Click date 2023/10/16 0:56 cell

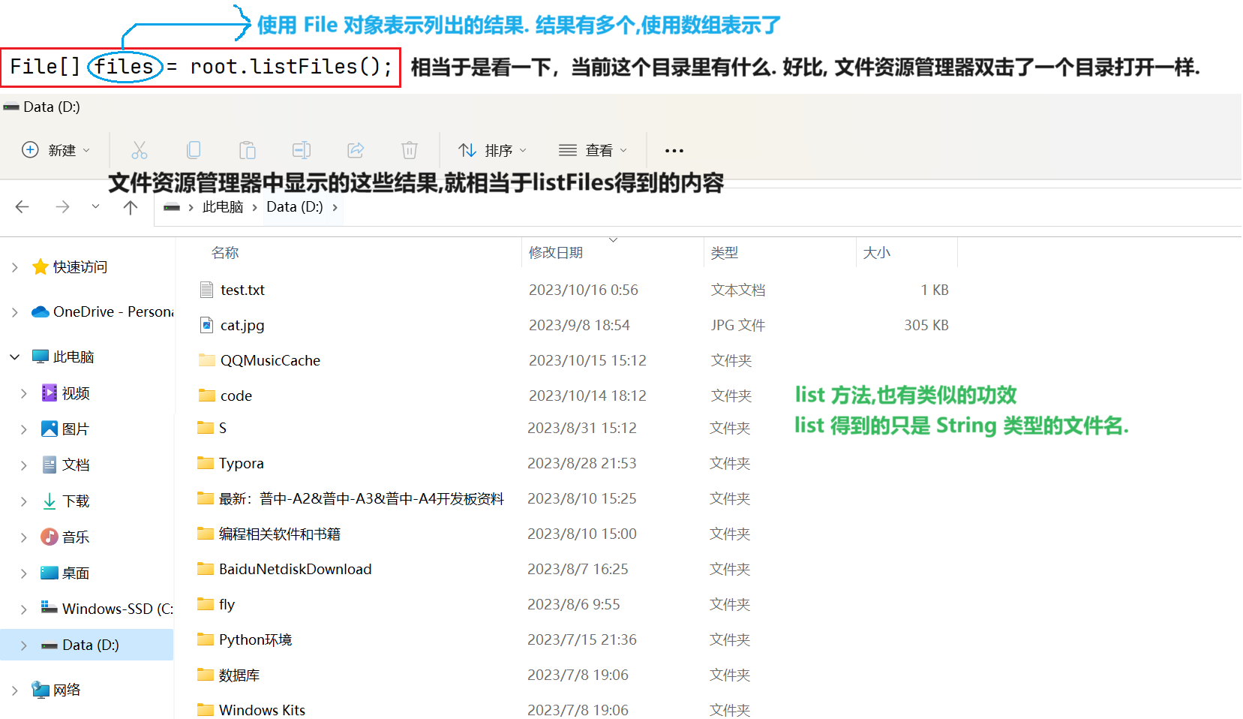point(584,290)
